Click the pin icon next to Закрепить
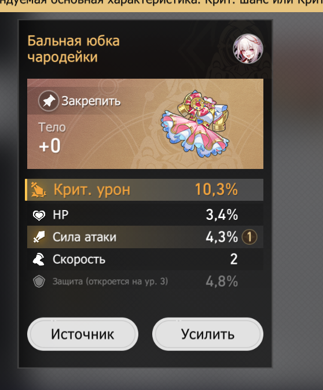 point(49,101)
